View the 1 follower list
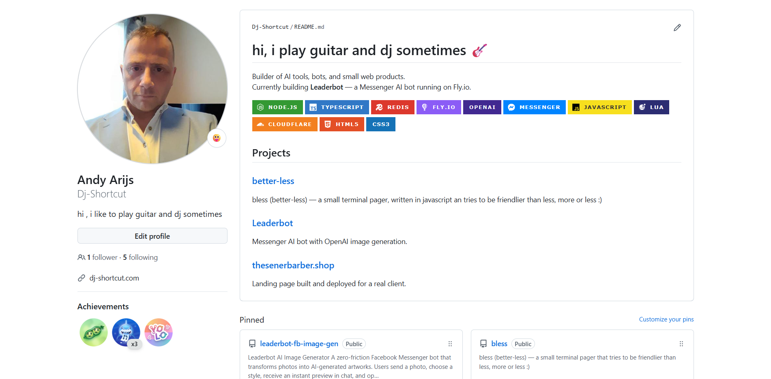Viewport: 771px width, 379px height. coord(102,257)
